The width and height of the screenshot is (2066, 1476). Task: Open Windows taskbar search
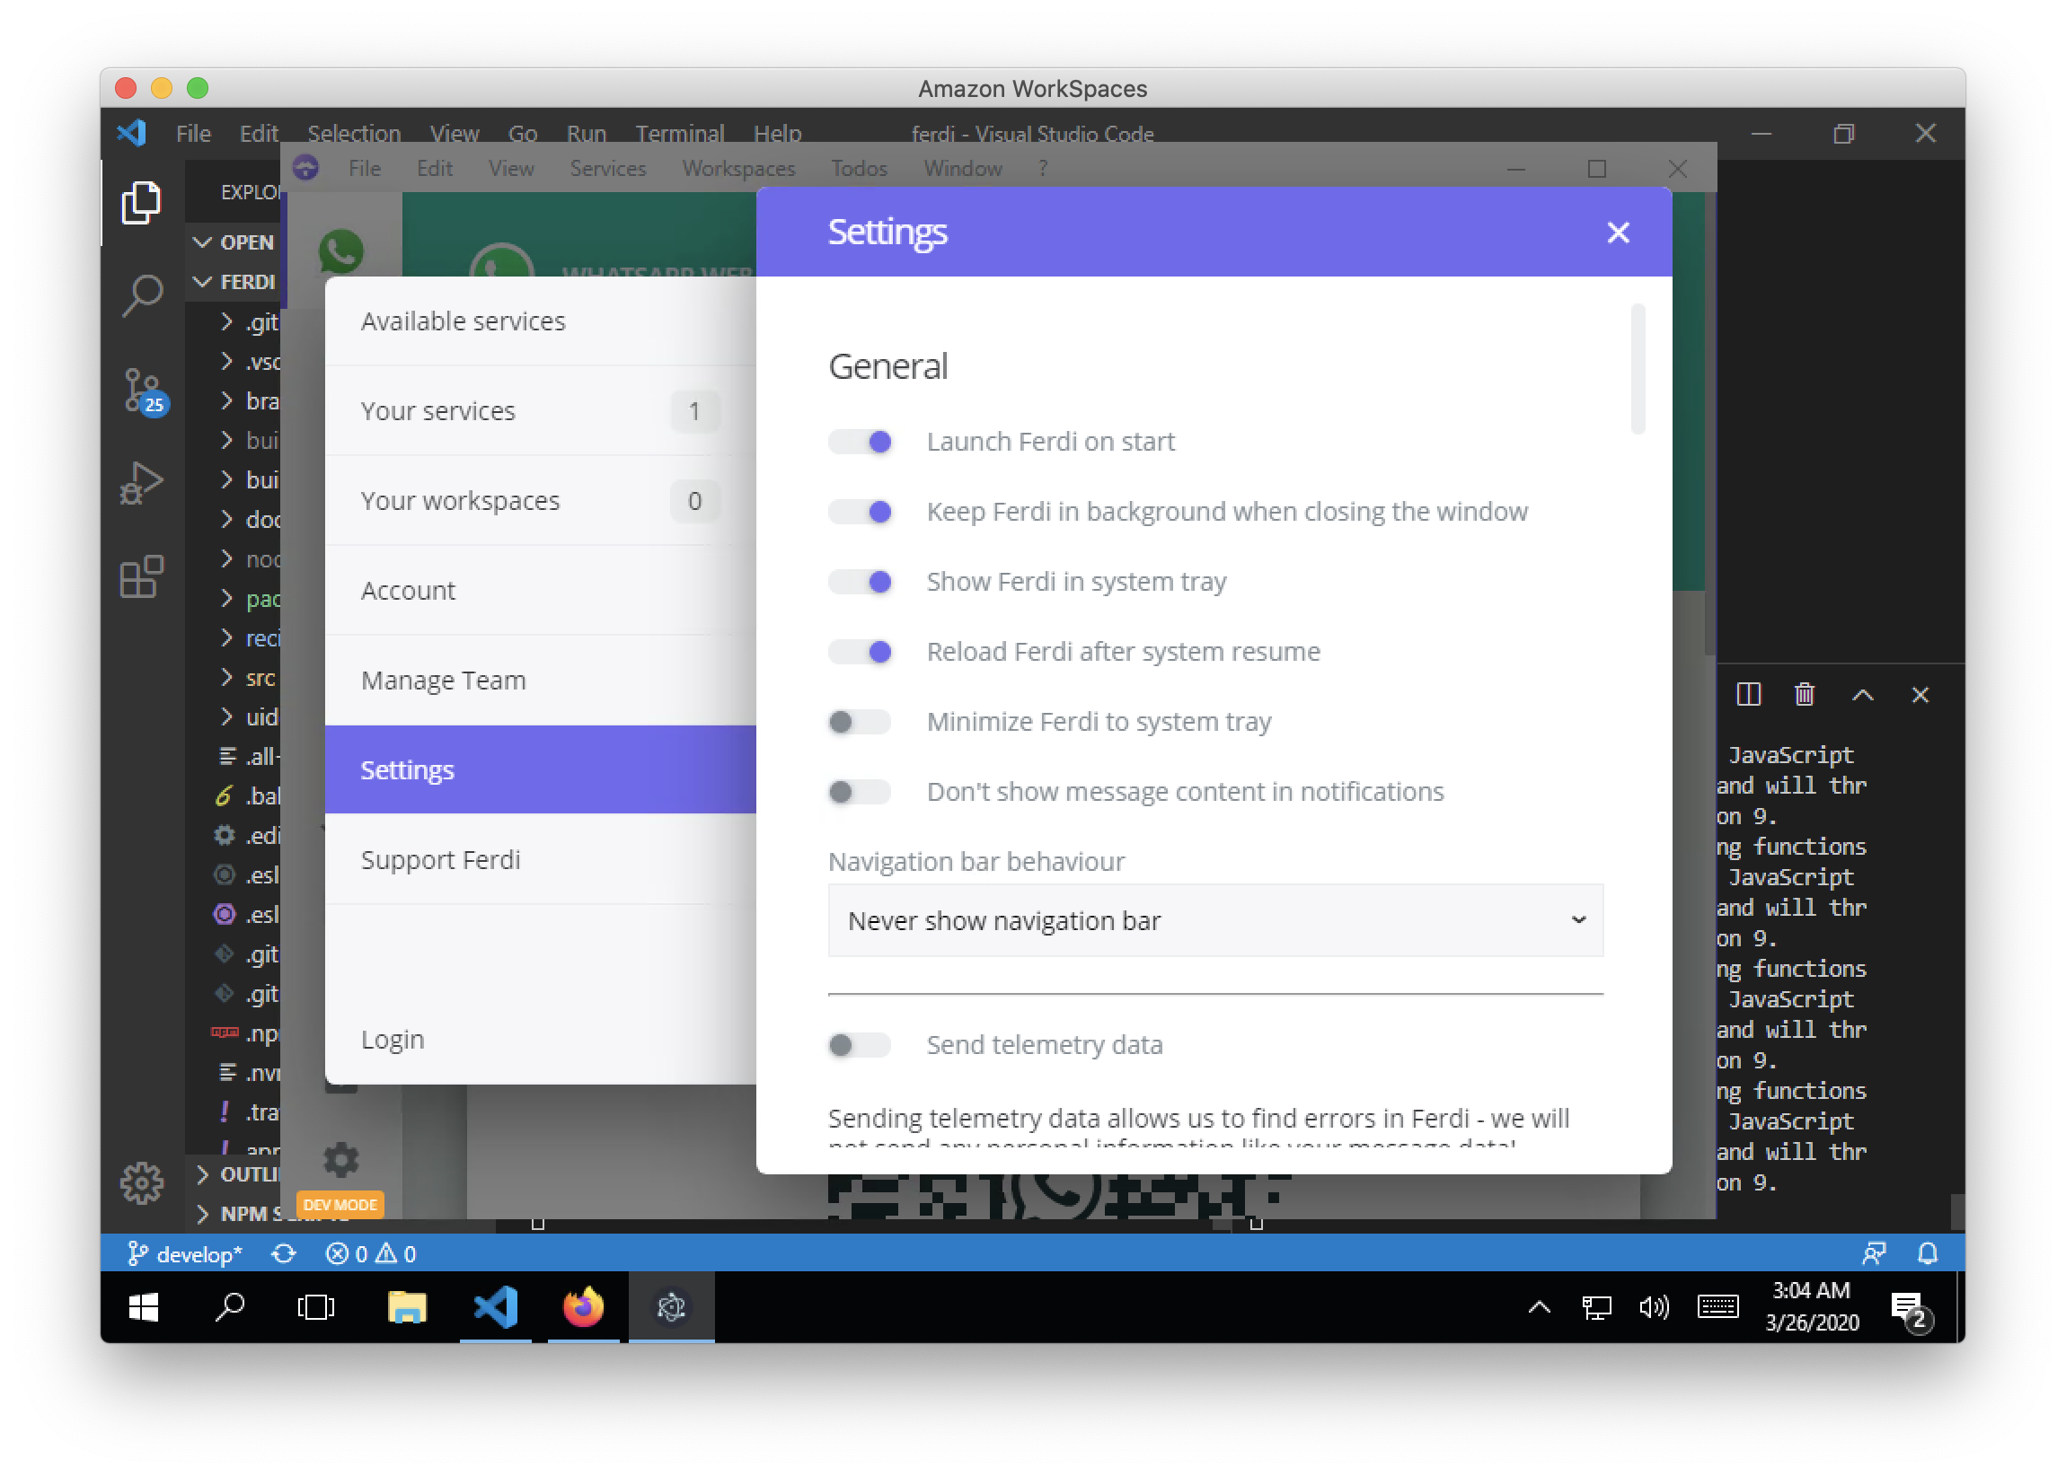[230, 1307]
